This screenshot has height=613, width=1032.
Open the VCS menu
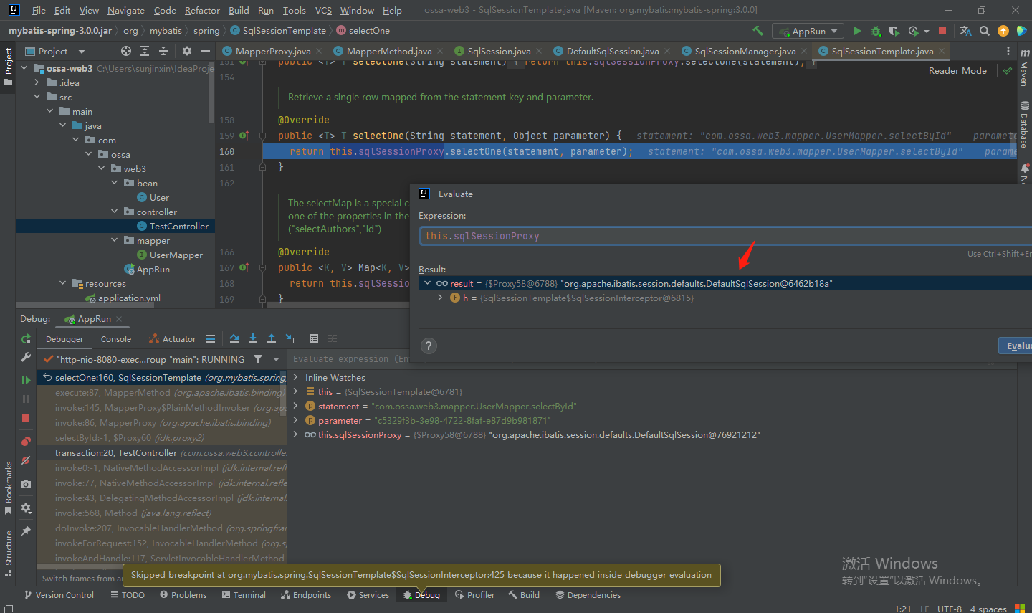coord(323,10)
